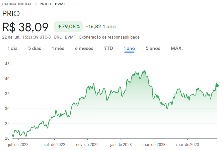This screenshot has width=223, height=150.
Task: Click the nov. de 2022 axis label
Action: (87, 145)
